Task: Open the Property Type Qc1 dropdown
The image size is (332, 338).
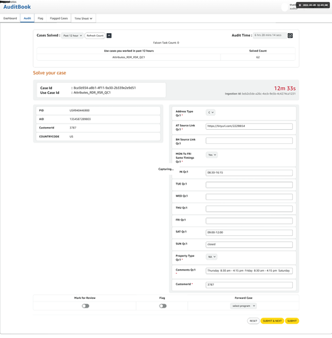Action: (x=212, y=257)
